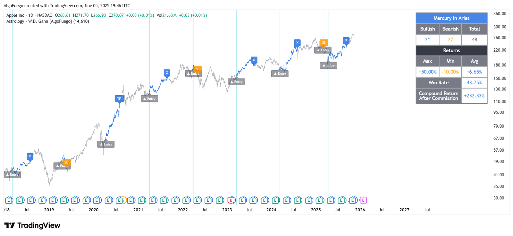The height and width of the screenshot is (236, 513).
Task: Select the Entry label in early 2024
Action: point(280,74)
